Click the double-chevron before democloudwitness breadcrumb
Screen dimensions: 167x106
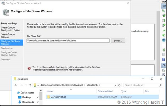coord(38,85)
